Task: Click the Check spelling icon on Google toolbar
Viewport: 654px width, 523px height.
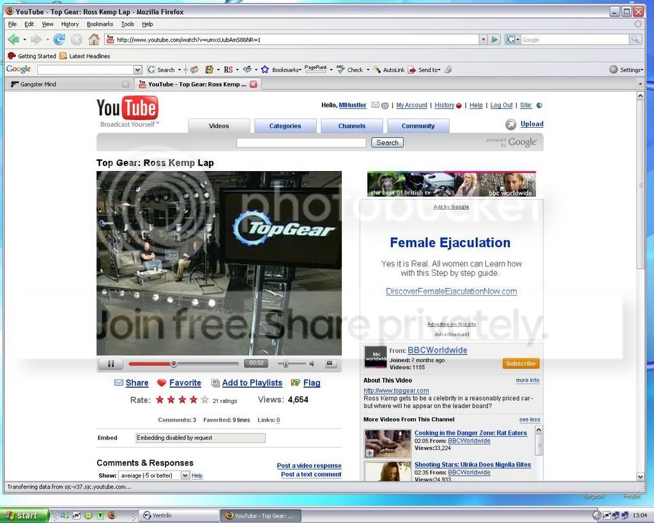Action: 340,69
